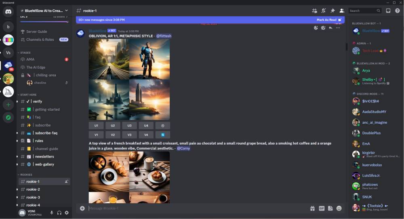Open the channel-guide channel
The height and width of the screenshot is (219, 404).
(x=44, y=149)
